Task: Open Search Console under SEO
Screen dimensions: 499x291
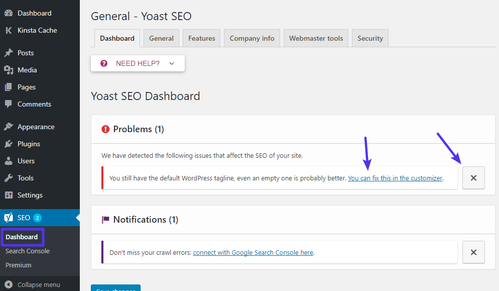Action: (x=28, y=251)
